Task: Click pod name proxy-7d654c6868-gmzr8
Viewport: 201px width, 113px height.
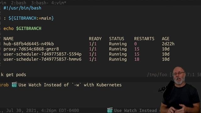Action: click(31, 49)
